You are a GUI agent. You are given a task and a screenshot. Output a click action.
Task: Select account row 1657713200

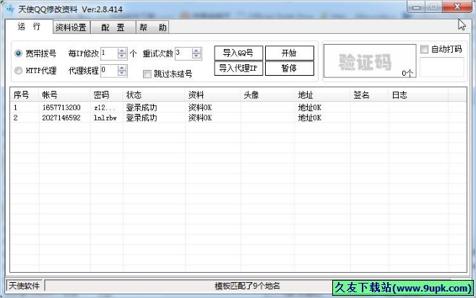tap(238, 108)
